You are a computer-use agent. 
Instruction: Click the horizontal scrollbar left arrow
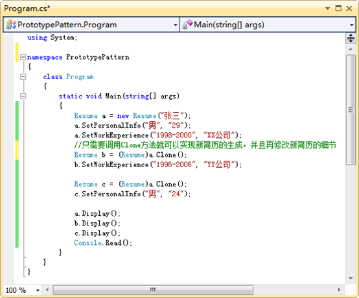tap(47, 290)
